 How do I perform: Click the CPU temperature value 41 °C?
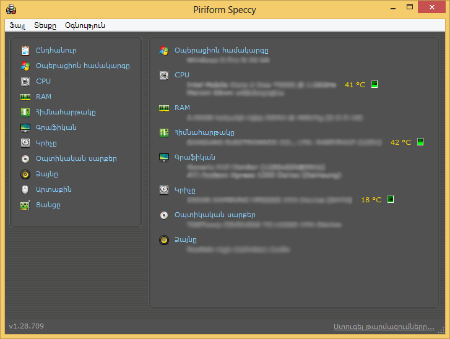tap(355, 85)
